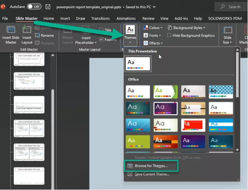Viewport: 248px width, 190px height.
Task: Open the Effects dropdown
Action: pyautogui.click(x=153, y=43)
